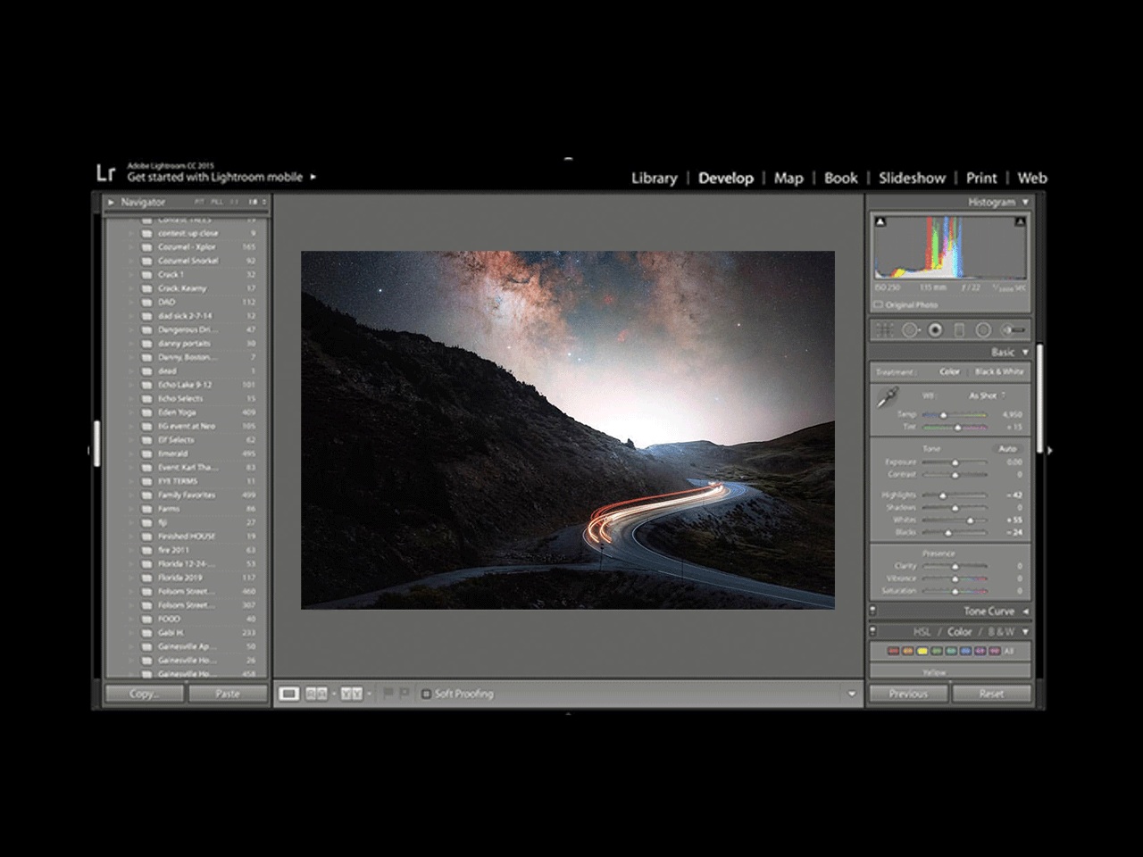Click the main photo preview
1143x857 pixels.
[568, 430]
